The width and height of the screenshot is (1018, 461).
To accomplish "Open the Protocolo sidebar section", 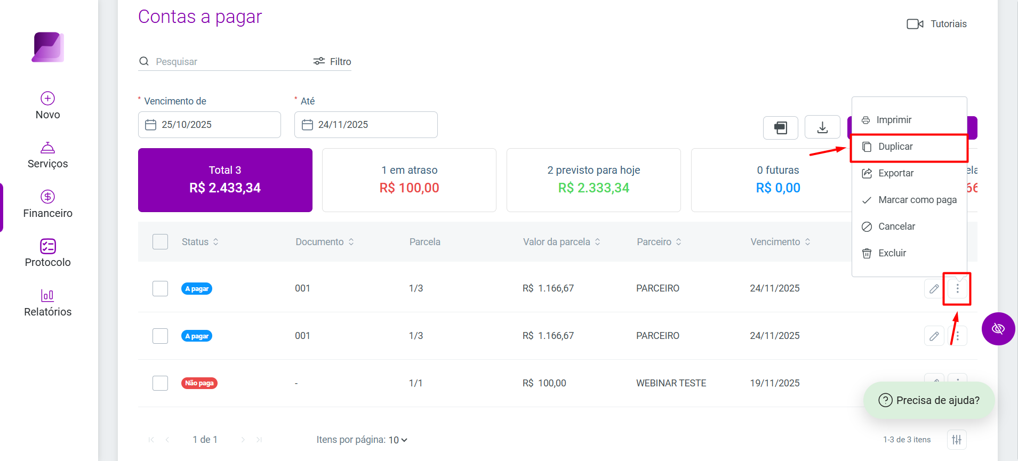I will [47, 254].
